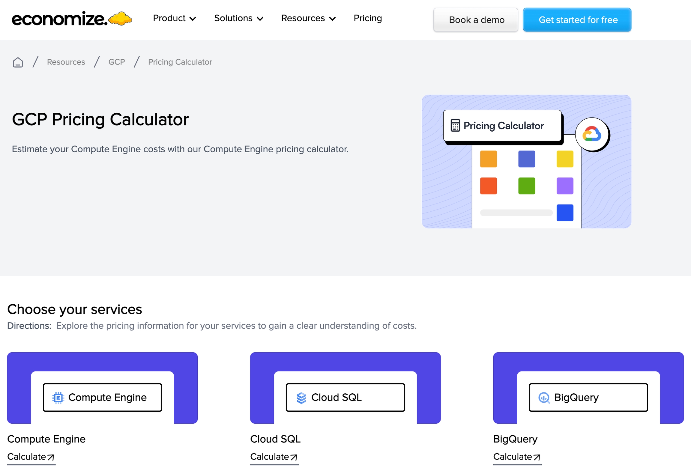Open the Pricing menu item

(x=368, y=18)
